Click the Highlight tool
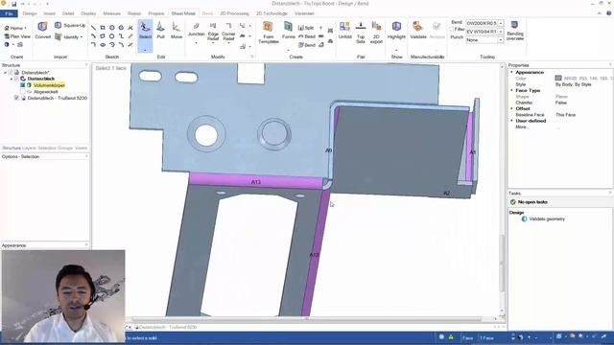 [x=396, y=31]
